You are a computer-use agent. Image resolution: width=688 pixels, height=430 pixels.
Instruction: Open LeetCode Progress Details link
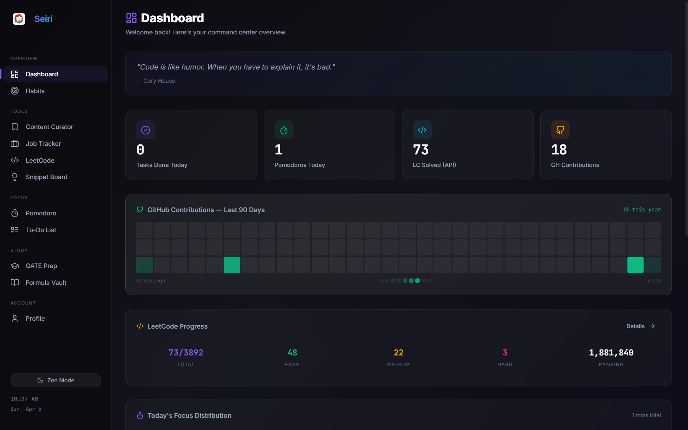[635, 326]
